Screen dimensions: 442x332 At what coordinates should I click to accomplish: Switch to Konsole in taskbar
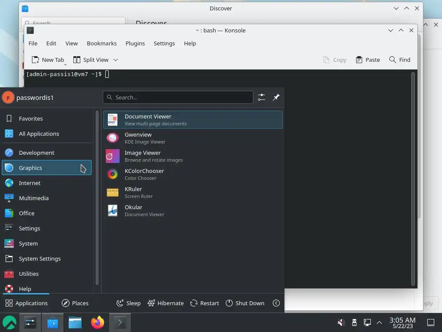point(120,322)
